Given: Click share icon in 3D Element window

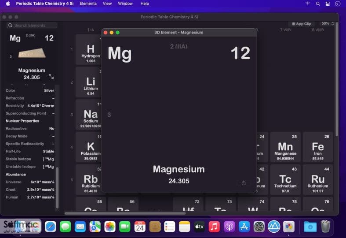Looking at the screenshot, I should pos(244,183).
